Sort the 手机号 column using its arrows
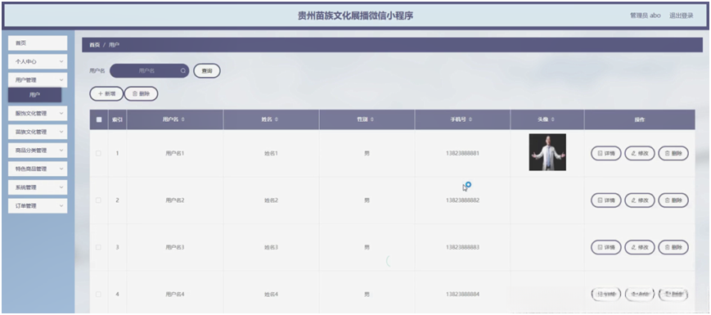Screen dimensions: 711x315 [x=470, y=119]
